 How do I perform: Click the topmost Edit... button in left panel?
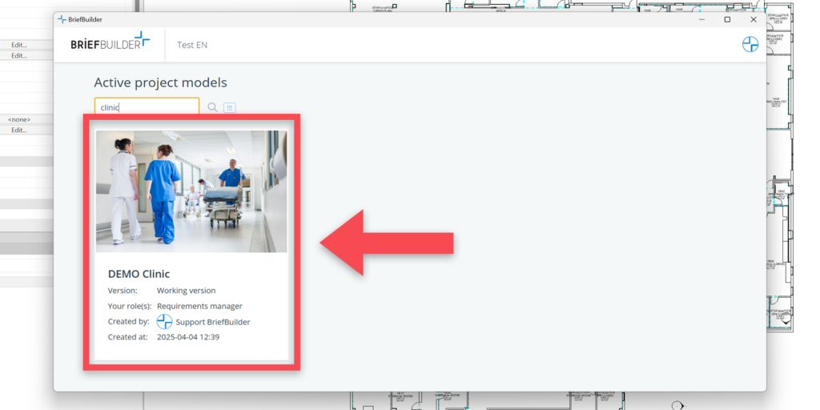19,46
